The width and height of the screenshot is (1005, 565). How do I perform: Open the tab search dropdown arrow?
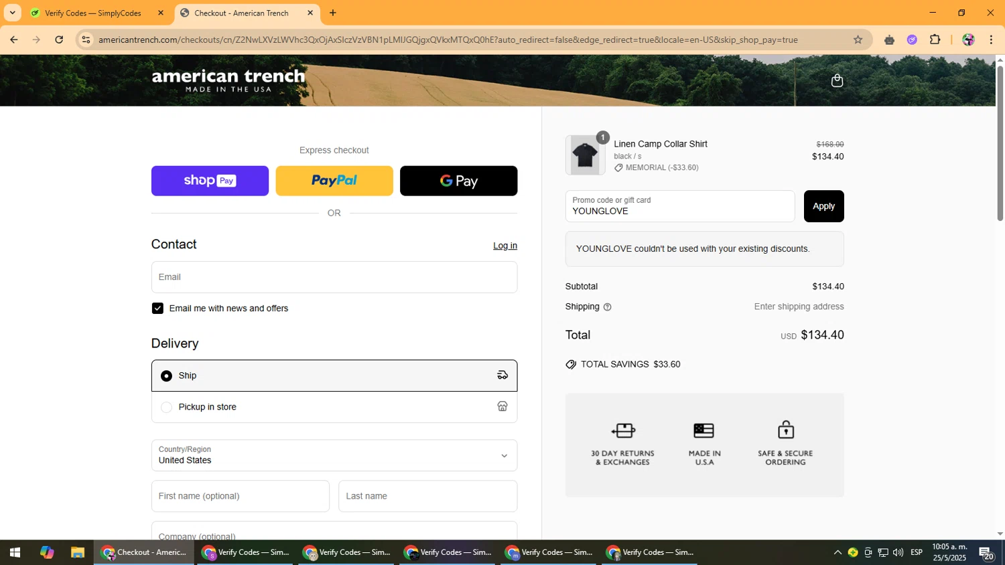(12, 13)
